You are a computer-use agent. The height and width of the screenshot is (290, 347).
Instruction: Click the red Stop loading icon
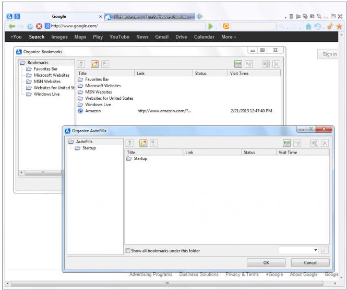tap(39, 26)
